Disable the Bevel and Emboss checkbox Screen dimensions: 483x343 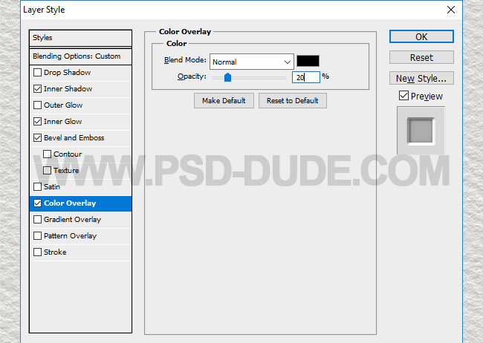click(37, 137)
